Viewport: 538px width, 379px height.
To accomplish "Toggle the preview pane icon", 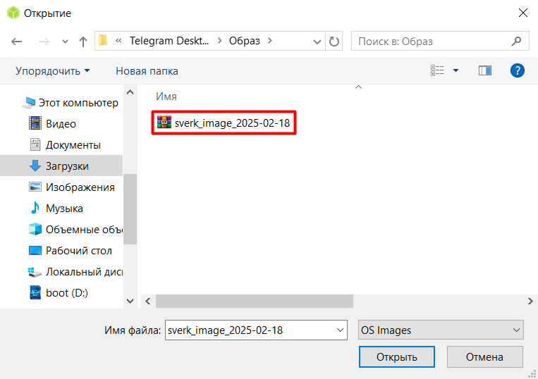I will point(484,70).
